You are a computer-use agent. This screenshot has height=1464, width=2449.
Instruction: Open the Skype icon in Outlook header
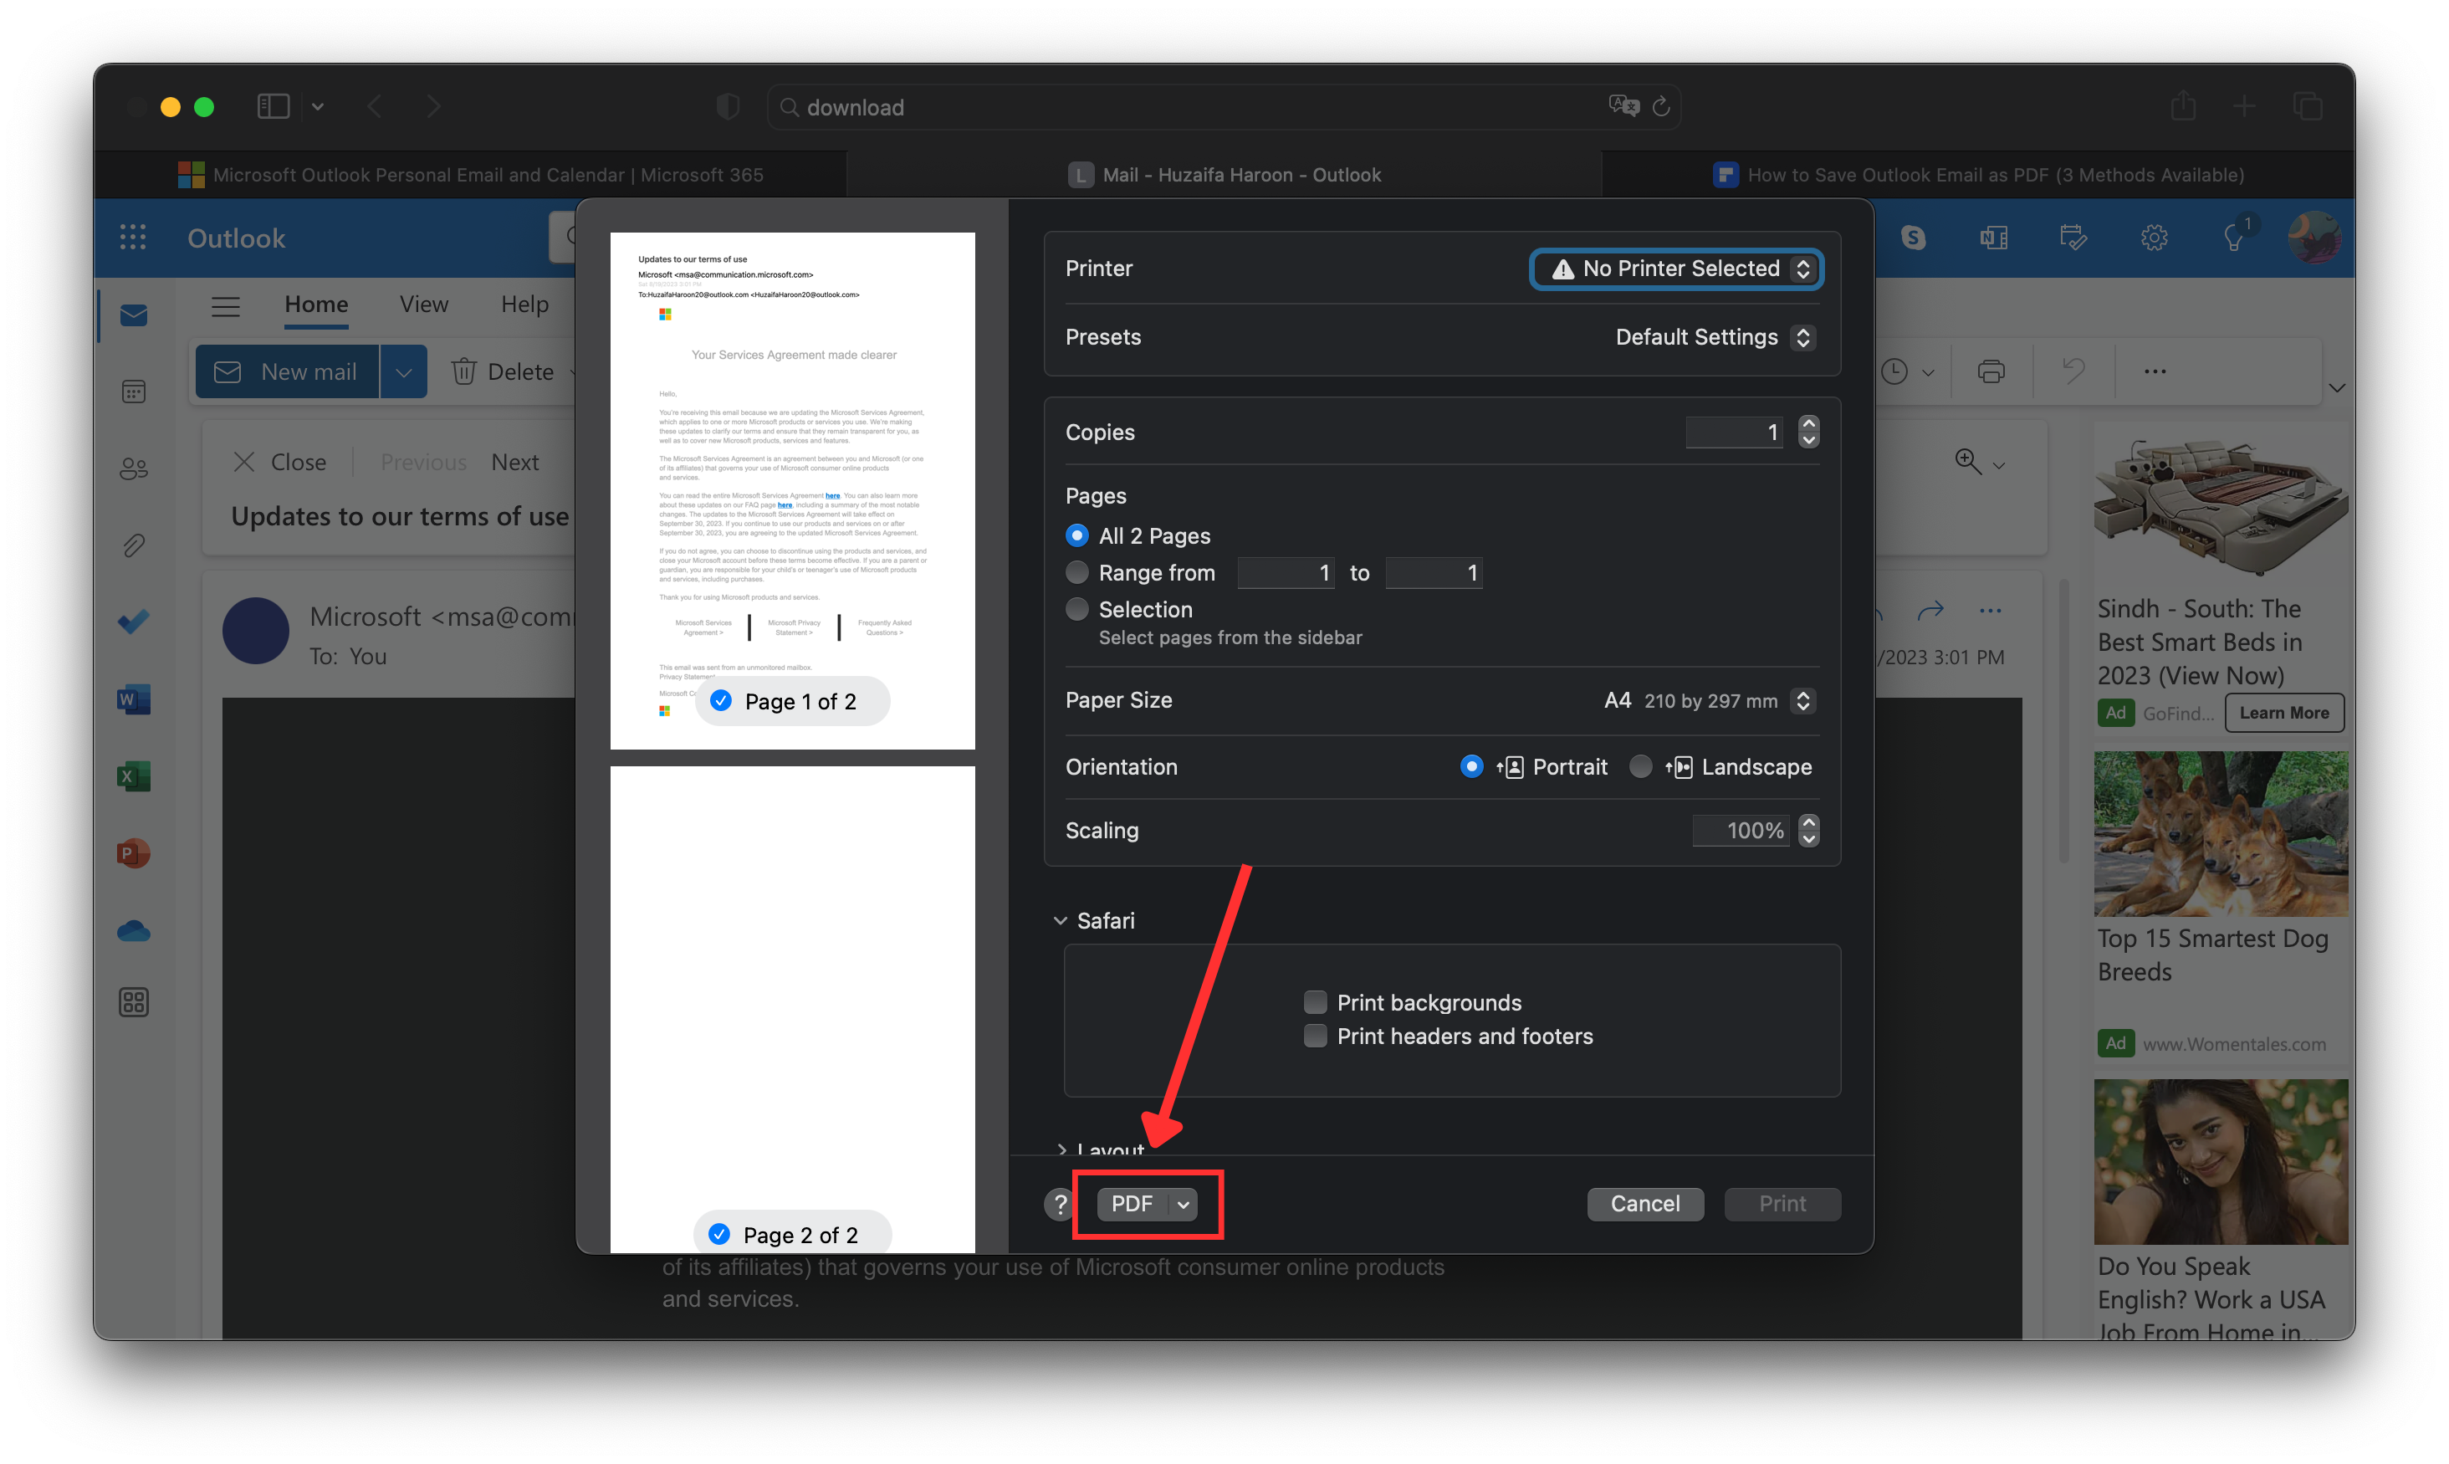pos(1913,238)
